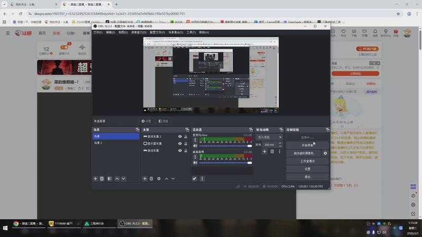422x237 pixels.
Task: Click 开始录制 start recording button
Action: [x=308, y=145]
